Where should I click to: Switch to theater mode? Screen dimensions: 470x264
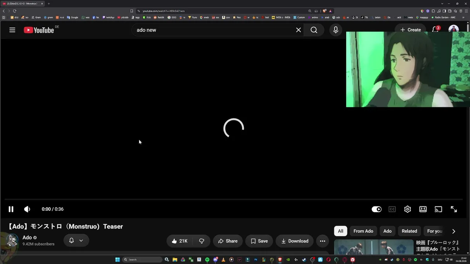click(423, 209)
